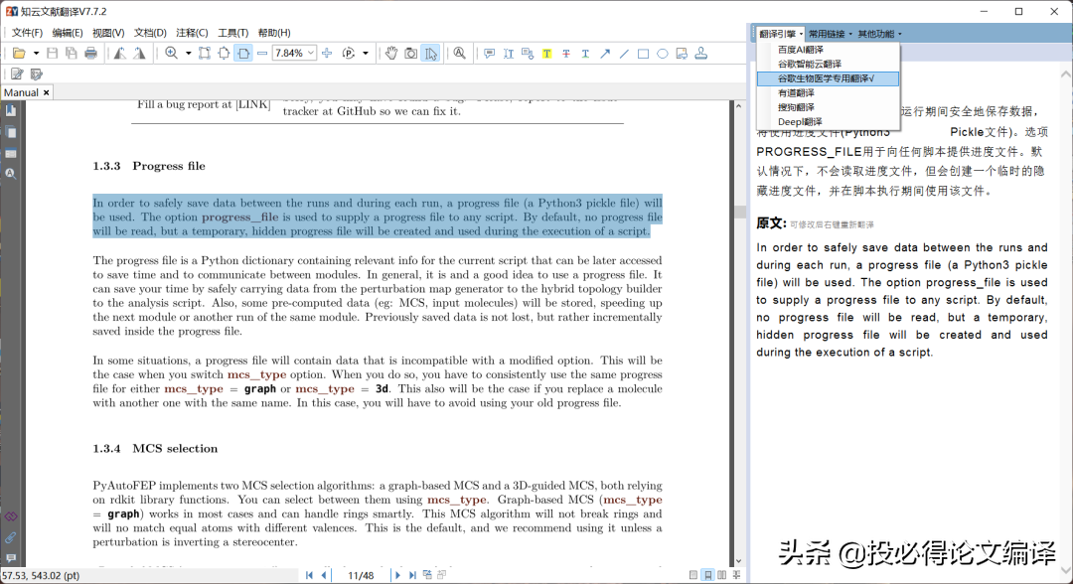Image resolution: width=1073 pixels, height=584 pixels.
Task: Open the 7.84% zoom level combo box
Action: click(294, 54)
